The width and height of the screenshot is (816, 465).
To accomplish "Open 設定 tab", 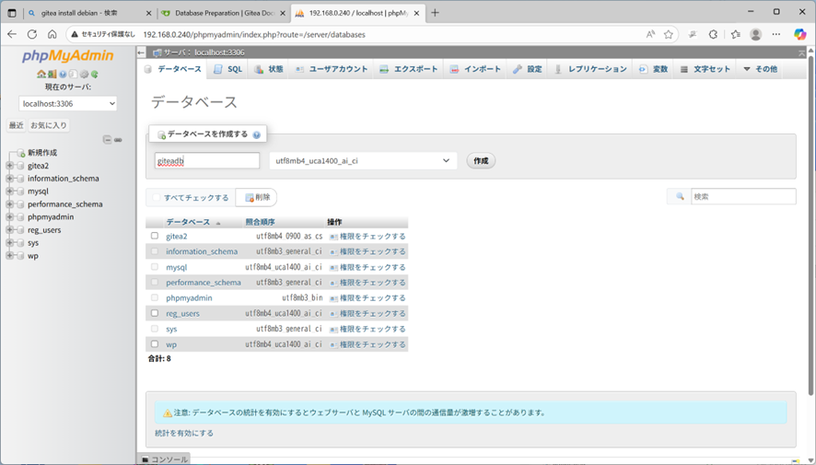I will [x=528, y=69].
